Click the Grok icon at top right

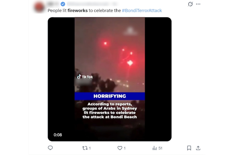pos(190,4)
